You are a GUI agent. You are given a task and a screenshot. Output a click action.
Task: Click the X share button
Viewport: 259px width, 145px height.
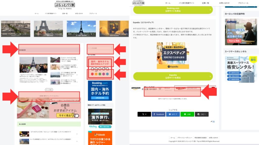[x=144, y=114]
